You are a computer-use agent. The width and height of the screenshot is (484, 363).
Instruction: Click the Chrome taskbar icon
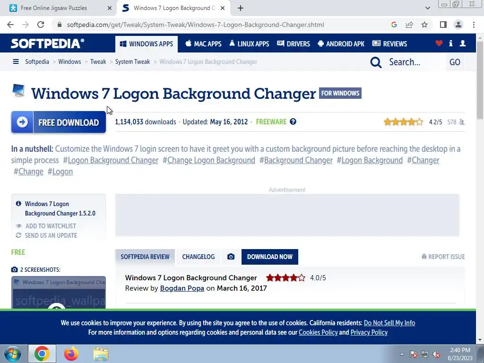point(42,354)
